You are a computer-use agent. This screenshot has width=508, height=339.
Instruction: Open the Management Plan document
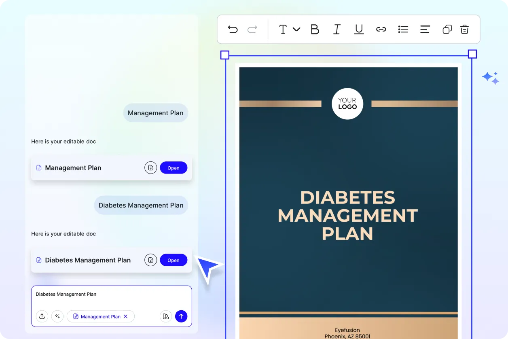pos(174,168)
